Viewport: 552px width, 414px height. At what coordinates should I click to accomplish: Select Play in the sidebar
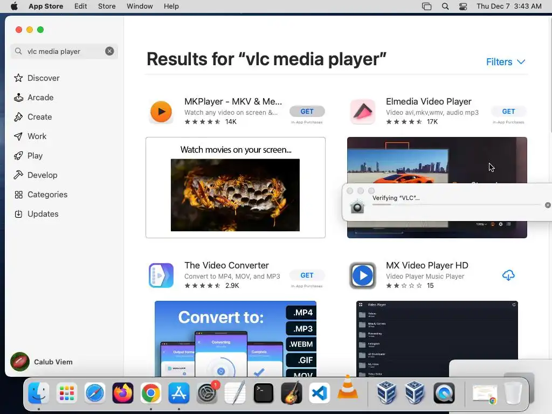pyautogui.click(x=28, y=155)
